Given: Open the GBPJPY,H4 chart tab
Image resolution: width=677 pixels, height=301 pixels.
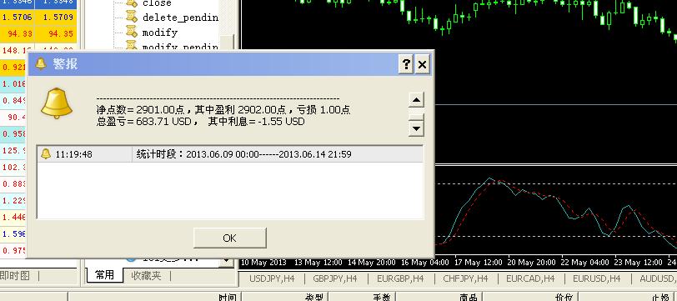Looking at the screenshot, I should (335, 278).
